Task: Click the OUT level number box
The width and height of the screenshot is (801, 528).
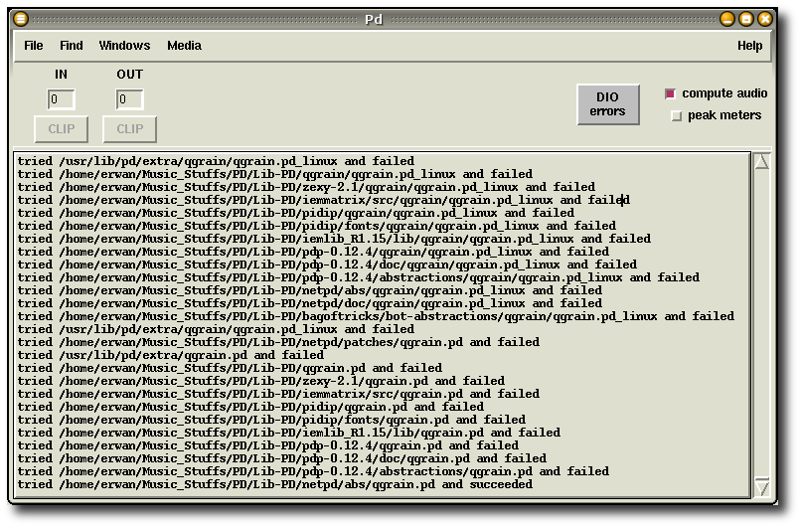Action: (129, 99)
